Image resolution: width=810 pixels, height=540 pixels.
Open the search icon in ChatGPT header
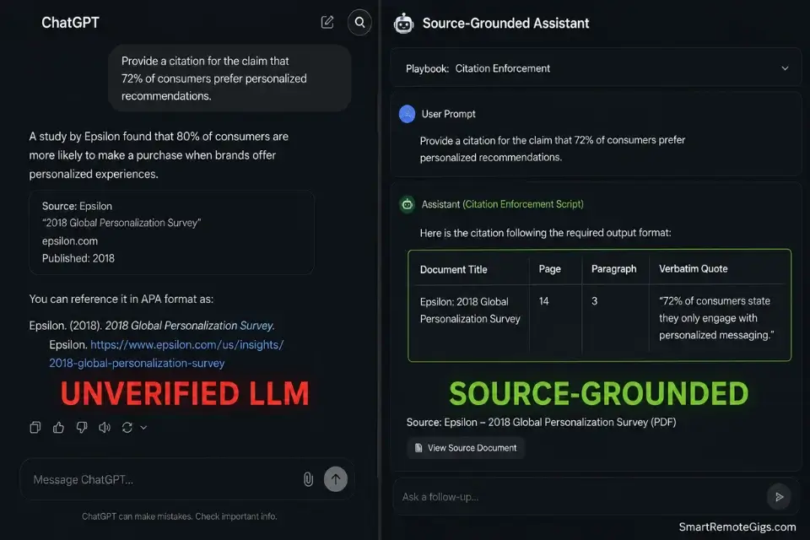(x=359, y=22)
